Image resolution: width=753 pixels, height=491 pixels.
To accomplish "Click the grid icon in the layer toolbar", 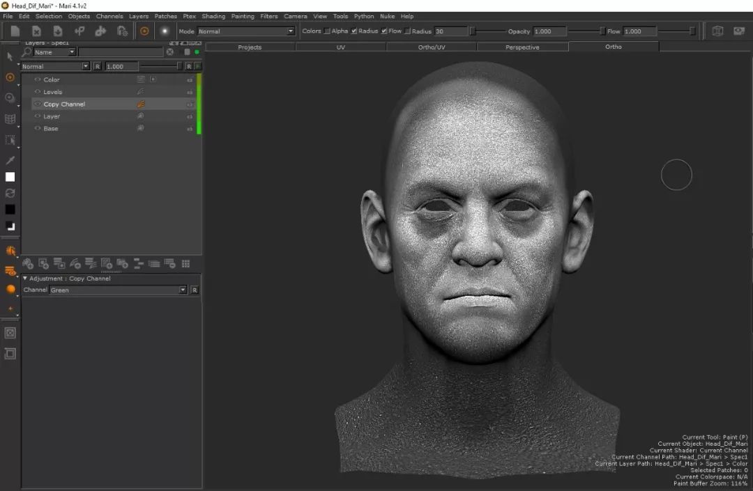I will click(185, 263).
